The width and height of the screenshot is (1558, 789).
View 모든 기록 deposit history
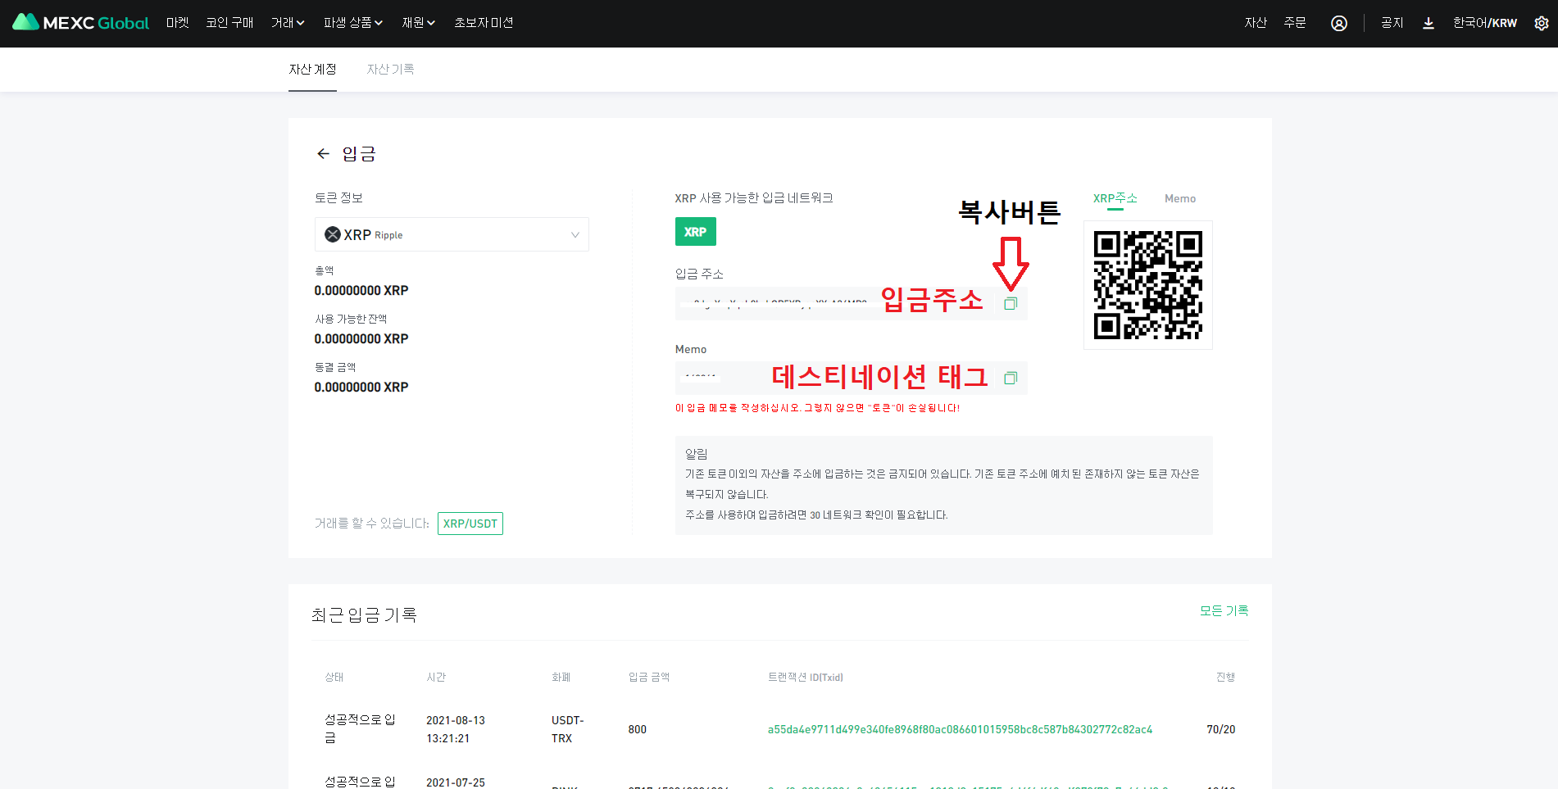[1224, 610]
